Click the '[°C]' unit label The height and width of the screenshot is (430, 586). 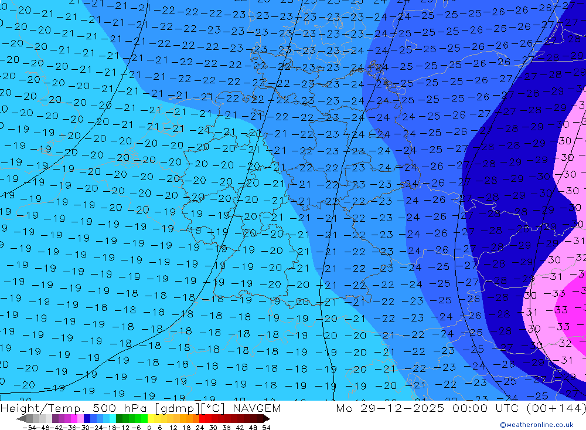tap(213, 408)
